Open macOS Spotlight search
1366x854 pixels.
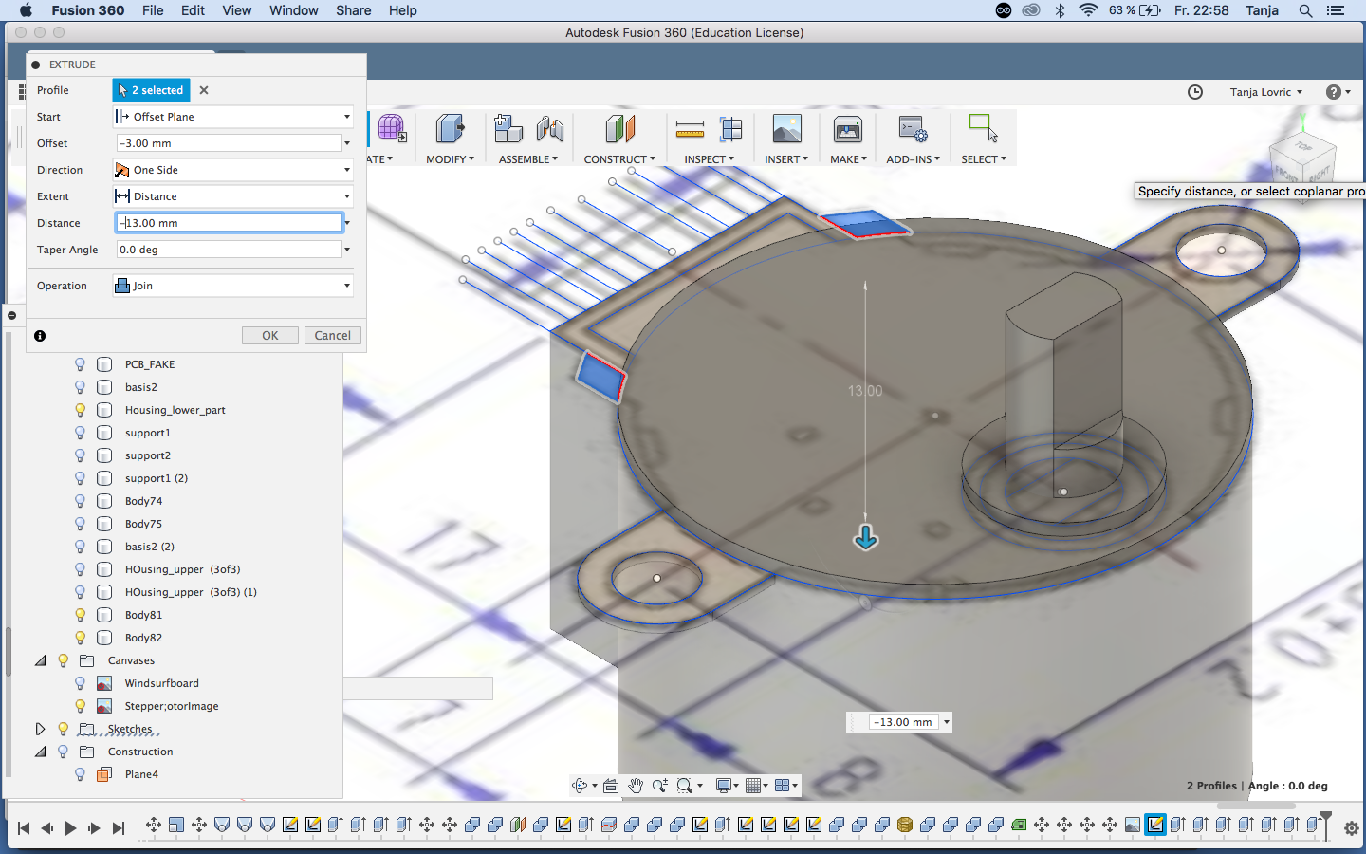point(1305,10)
